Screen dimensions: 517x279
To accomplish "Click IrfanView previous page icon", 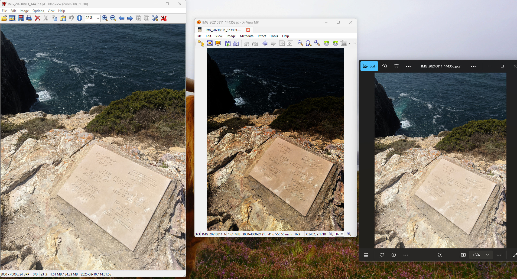I will (138, 18).
